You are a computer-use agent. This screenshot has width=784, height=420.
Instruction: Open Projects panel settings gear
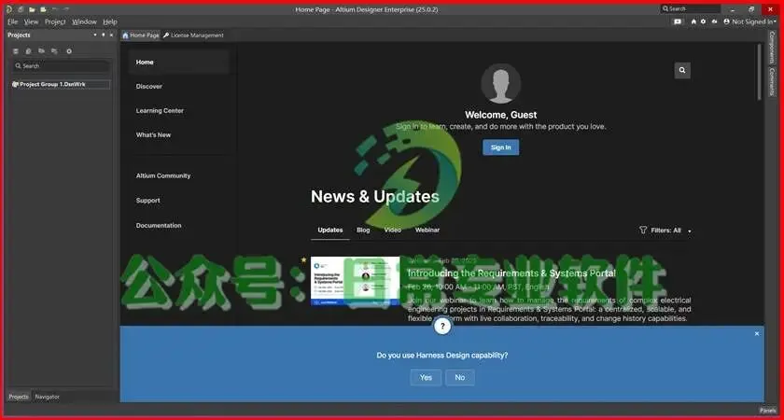69,51
